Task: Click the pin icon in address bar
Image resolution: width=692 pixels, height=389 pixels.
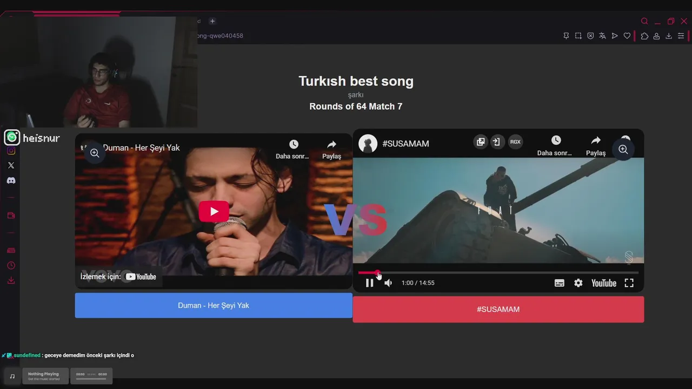Action: (566, 36)
